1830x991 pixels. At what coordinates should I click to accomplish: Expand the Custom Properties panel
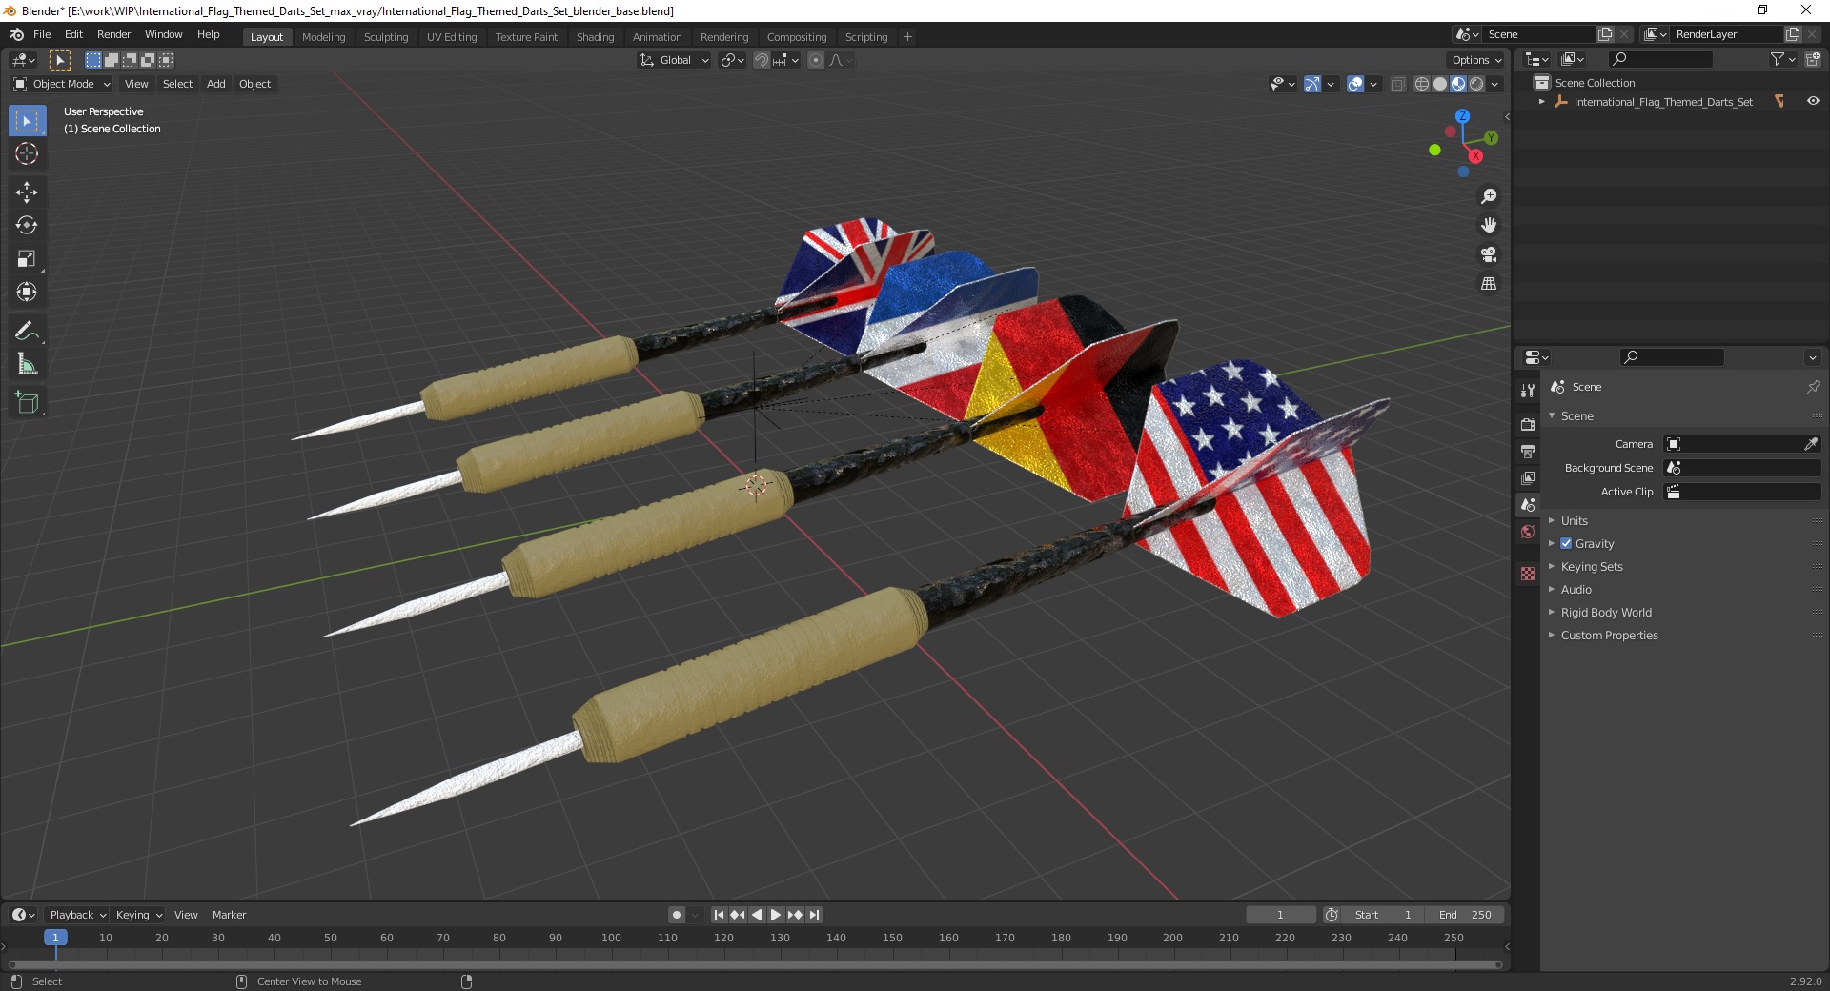(x=1609, y=635)
